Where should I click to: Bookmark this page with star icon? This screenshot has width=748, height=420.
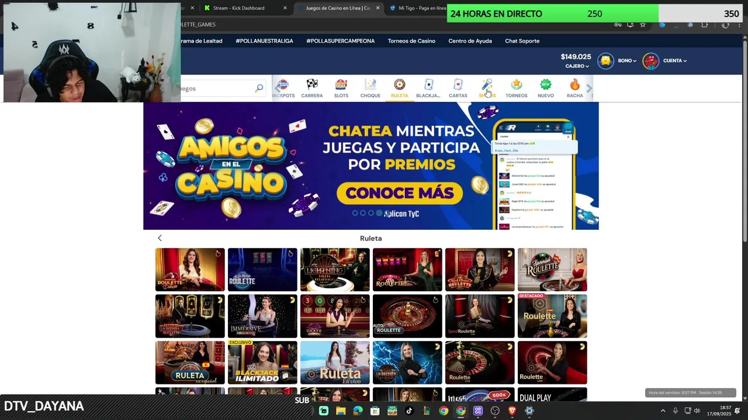tap(643, 24)
